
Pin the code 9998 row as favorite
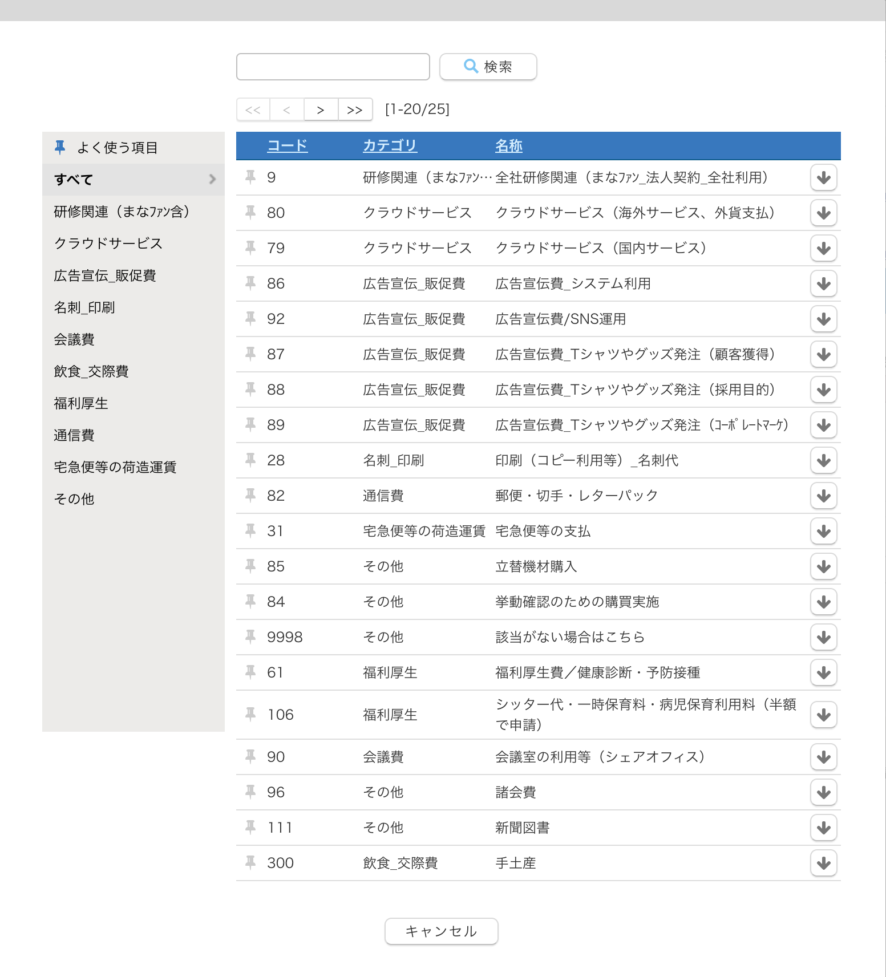point(250,637)
